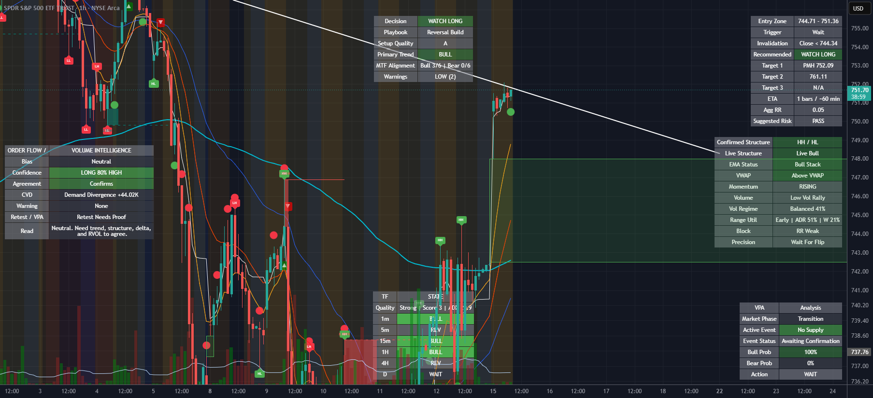Click the Confidence LONG 80% HIGH cell

coord(101,173)
